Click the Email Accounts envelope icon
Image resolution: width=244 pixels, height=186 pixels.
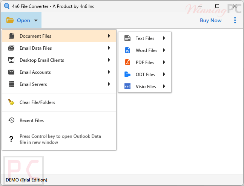point(11,72)
